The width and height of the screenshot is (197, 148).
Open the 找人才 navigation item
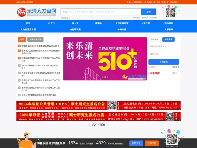click(75, 23)
